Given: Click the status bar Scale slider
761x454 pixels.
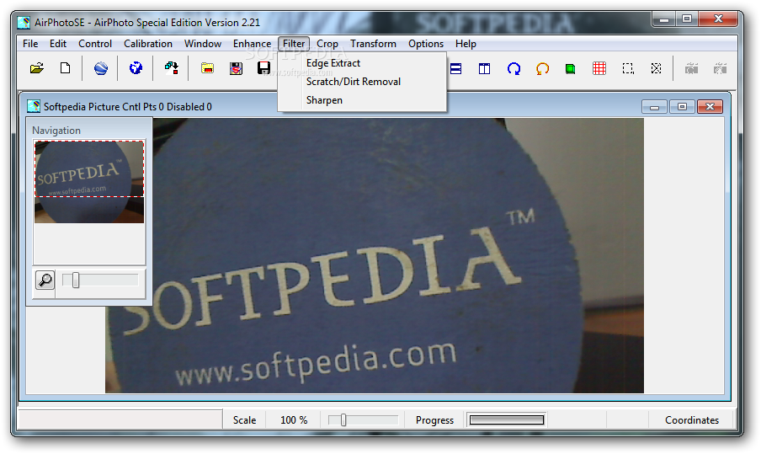Looking at the screenshot, I should pos(363,420).
